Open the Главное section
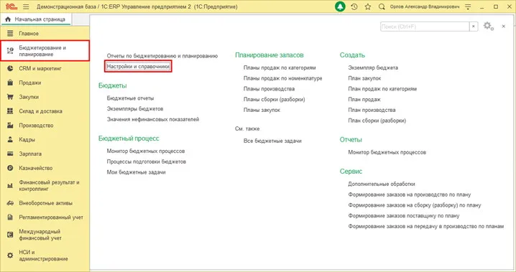 click(x=45, y=34)
